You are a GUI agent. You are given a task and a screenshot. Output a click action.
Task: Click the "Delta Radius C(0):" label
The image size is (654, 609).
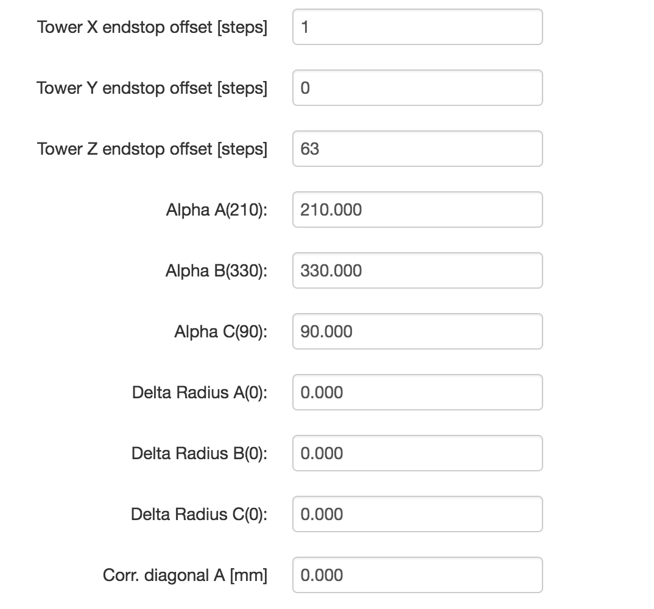point(199,515)
